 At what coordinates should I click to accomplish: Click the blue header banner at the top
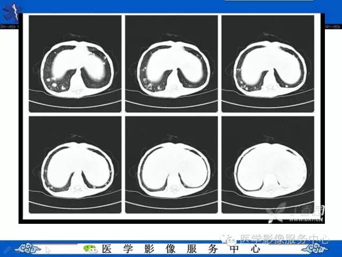[x=171, y=6]
